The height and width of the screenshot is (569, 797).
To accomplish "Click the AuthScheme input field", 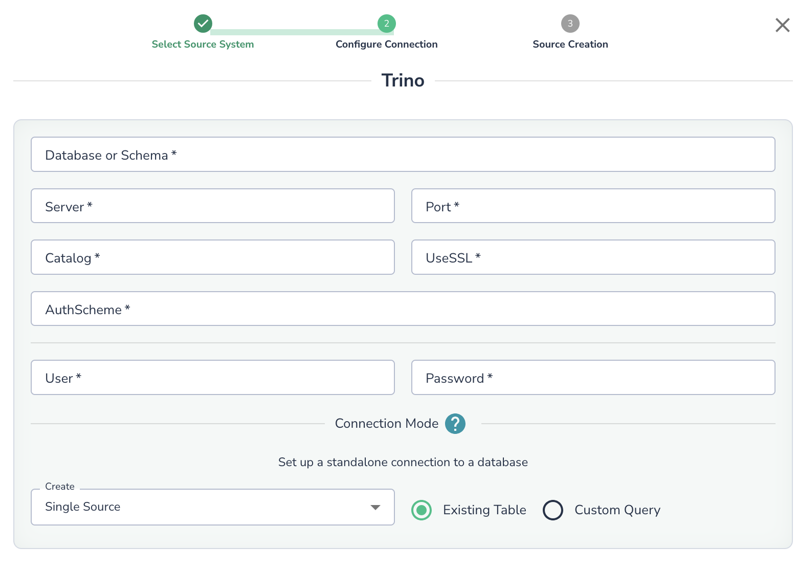I will click(403, 309).
